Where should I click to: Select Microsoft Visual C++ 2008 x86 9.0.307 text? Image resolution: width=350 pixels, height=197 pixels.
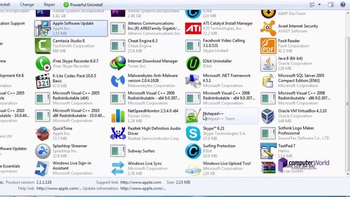pyautogui.click(x=304, y=96)
